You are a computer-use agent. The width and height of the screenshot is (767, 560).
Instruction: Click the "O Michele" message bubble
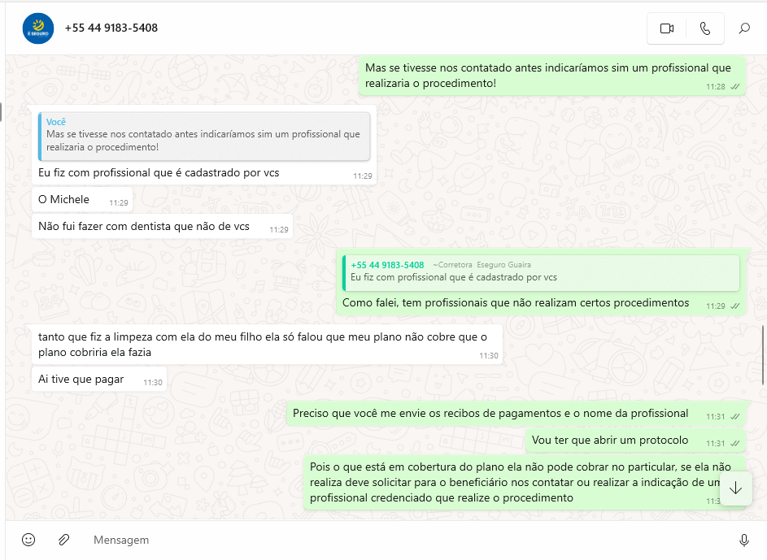[64, 200]
